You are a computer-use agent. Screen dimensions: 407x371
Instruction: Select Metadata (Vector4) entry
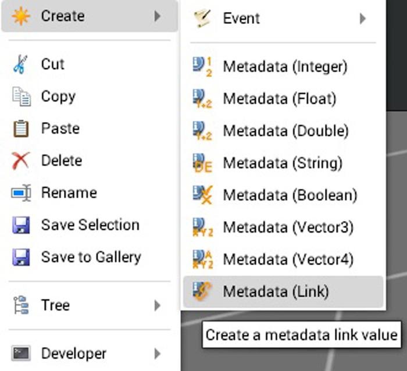click(283, 259)
